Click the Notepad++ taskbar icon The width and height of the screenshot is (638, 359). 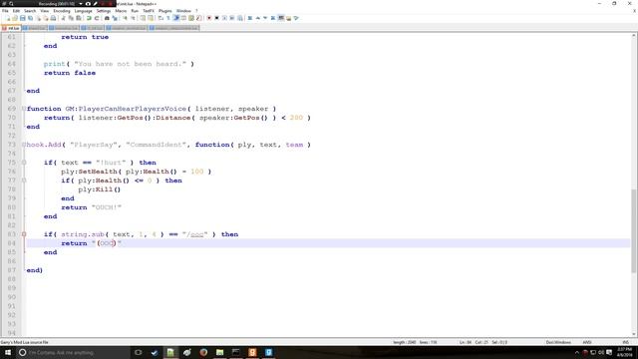[x=170, y=352]
